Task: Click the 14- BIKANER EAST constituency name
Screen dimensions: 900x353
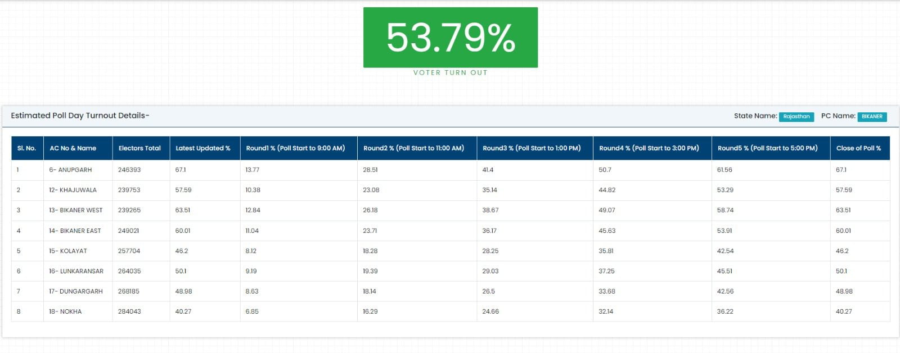Action: (x=75, y=231)
